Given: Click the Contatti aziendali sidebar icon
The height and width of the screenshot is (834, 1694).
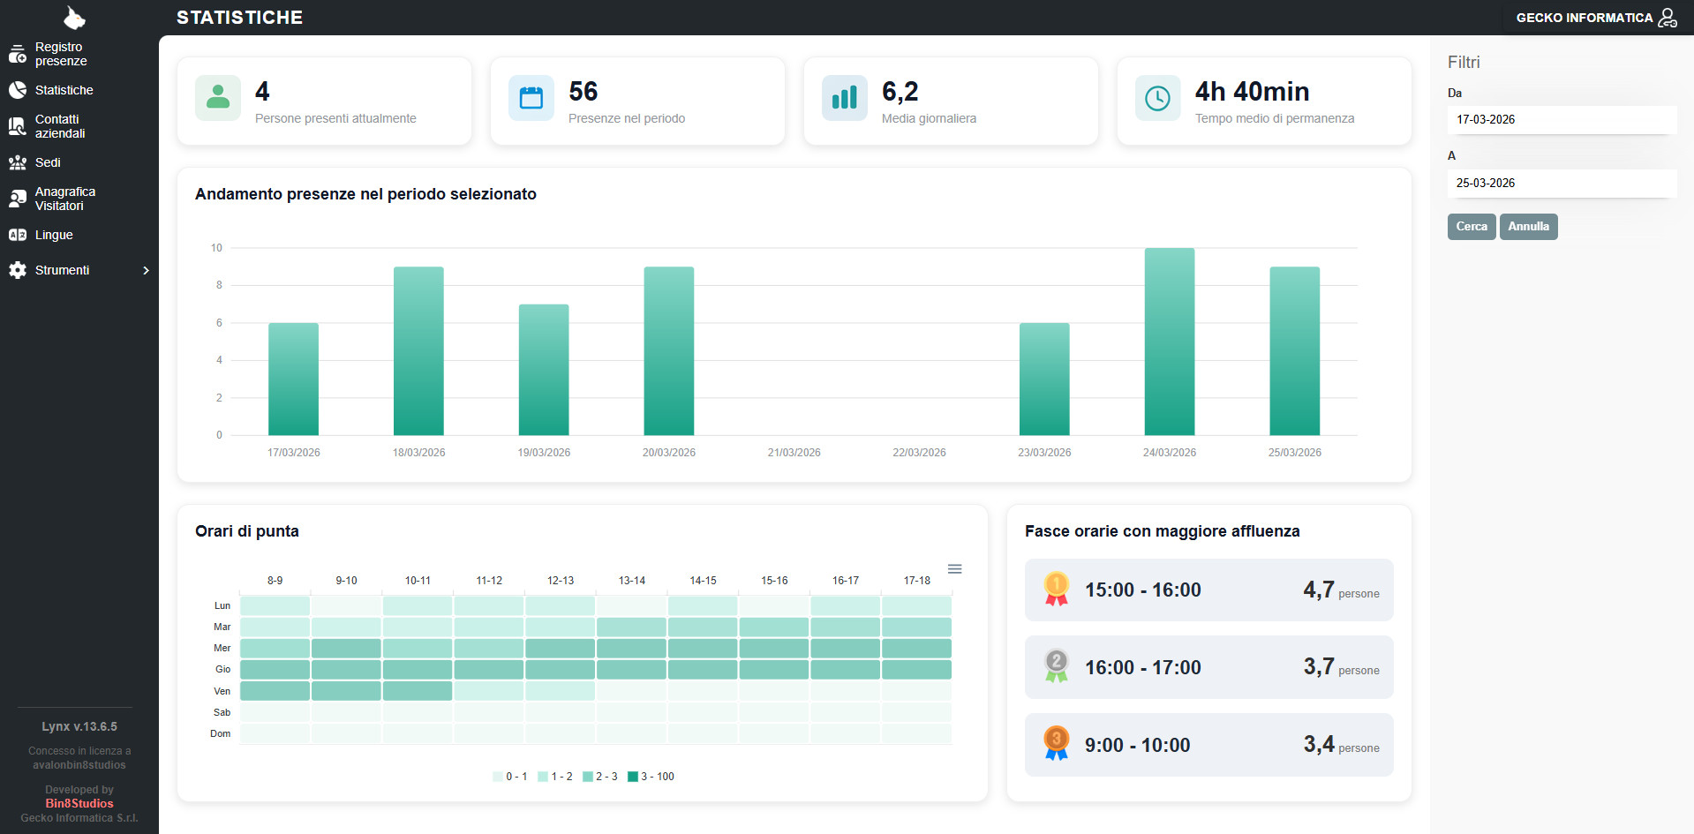Looking at the screenshot, I should pos(18,127).
